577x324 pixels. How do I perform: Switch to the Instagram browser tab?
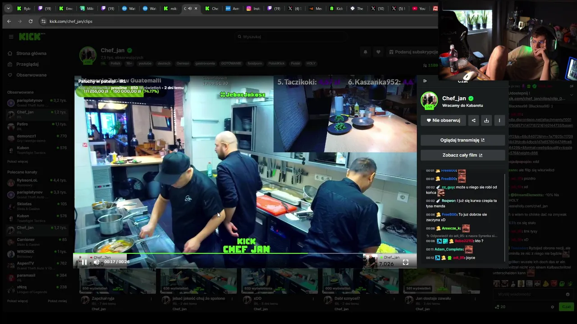point(253,8)
